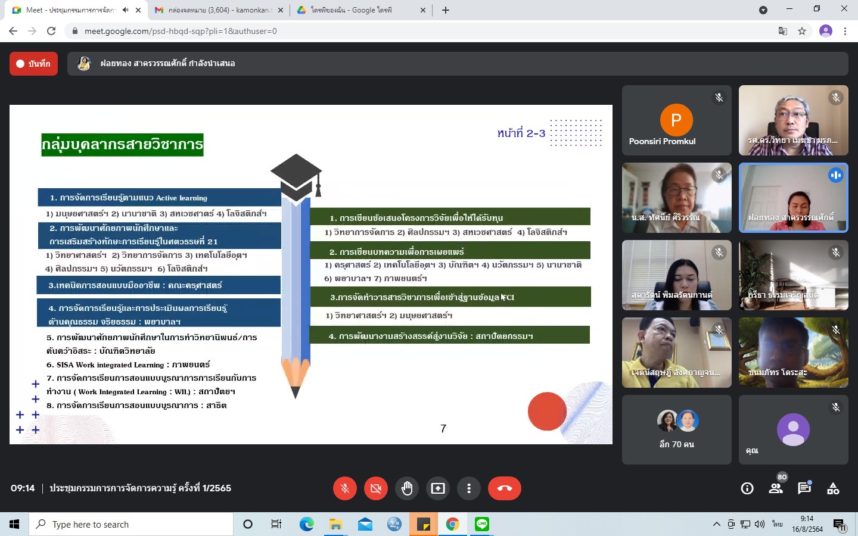Unmute the microphone in call controls
Viewport: 858px width, 536px height.
(x=344, y=488)
